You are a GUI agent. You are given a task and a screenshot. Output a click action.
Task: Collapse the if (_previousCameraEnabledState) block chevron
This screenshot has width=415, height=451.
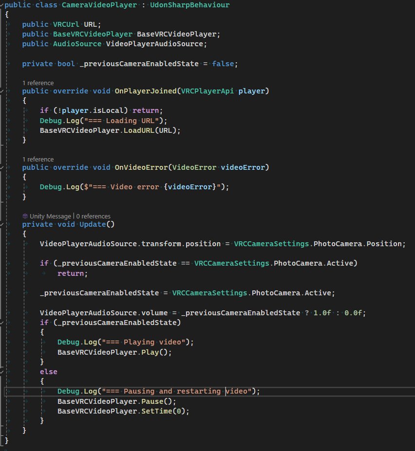click(2, 323)
